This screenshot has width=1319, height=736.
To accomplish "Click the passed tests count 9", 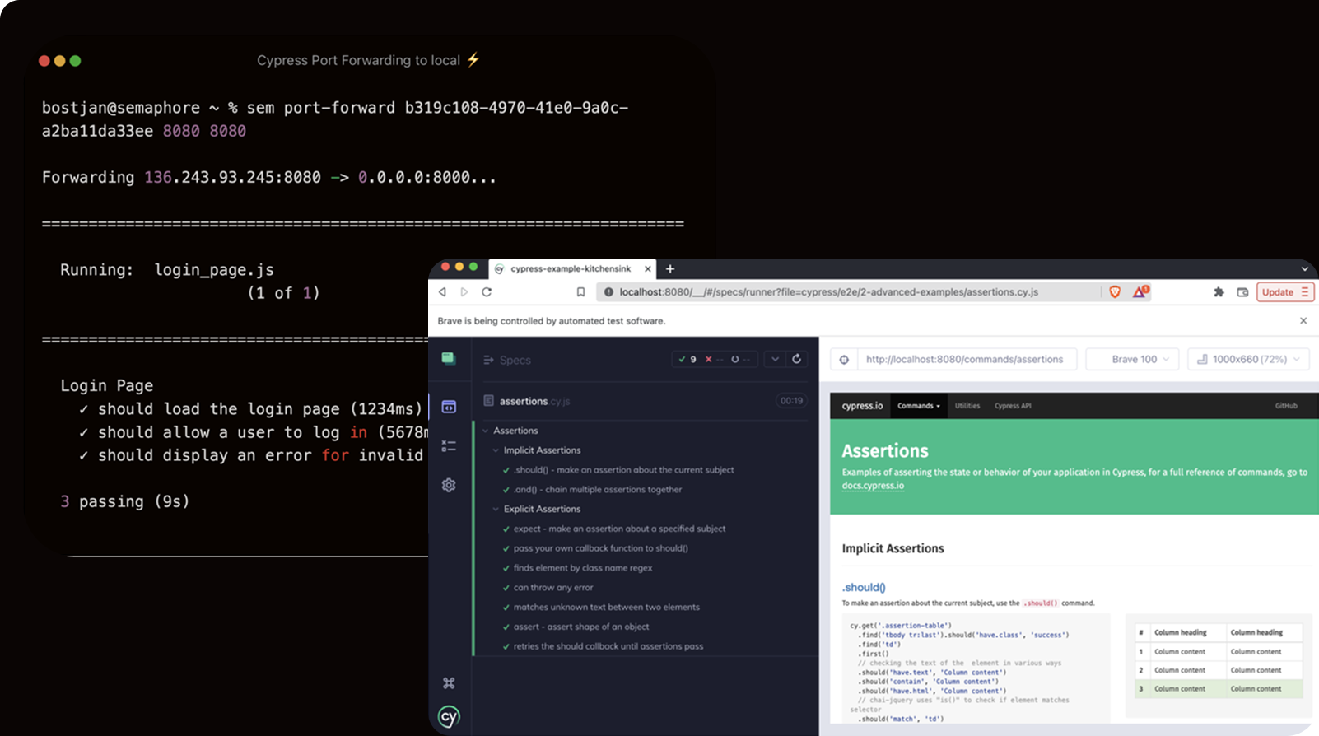I will 687,359.
